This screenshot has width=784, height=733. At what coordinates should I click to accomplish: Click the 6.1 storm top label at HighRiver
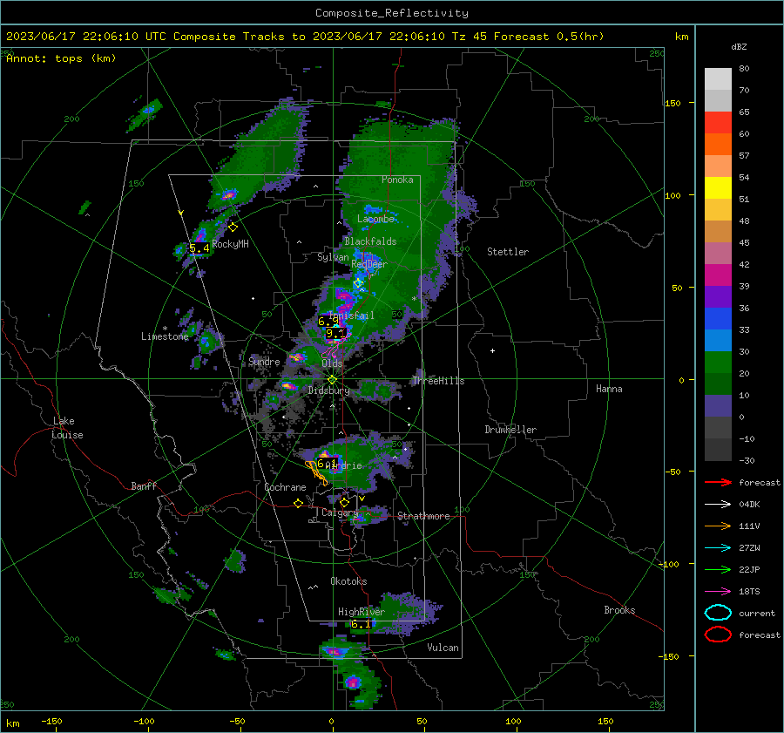(x=361, y=624)
